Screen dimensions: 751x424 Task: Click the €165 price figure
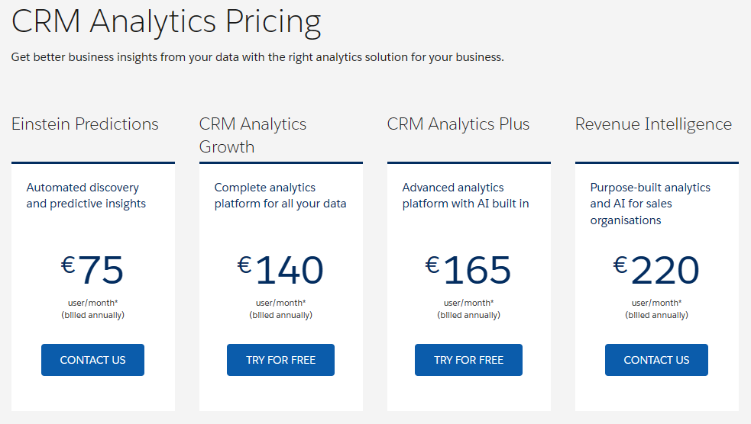tap(468, 270)
